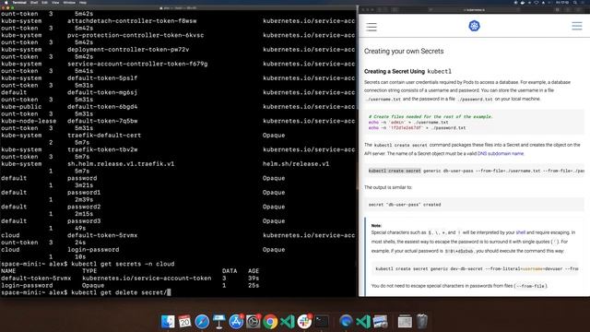Viewport: 590px width, 332px height.
Task: Open the Preview icon in the Dock
Action: 381,322
